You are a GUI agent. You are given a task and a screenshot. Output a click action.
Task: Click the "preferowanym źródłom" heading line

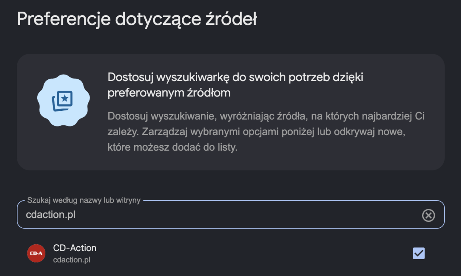coord(169,93)
